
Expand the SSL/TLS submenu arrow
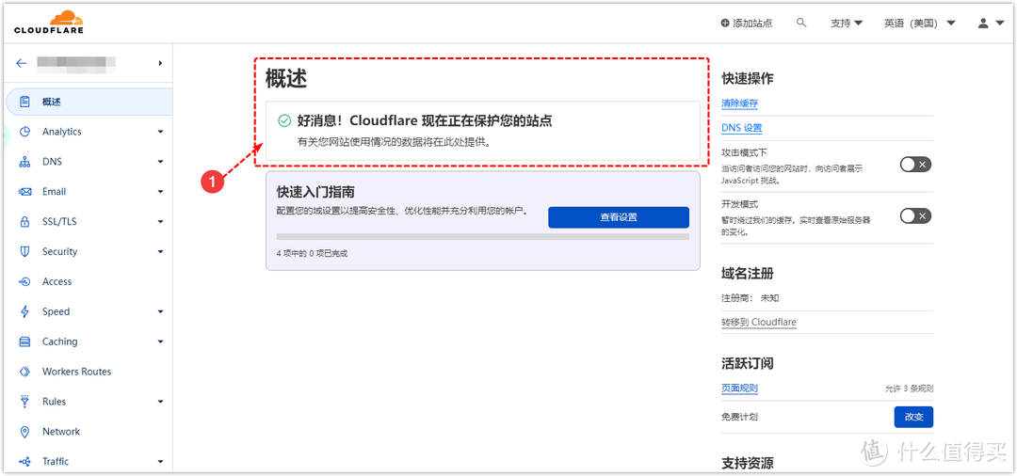pyautogui.click(x=160, y=222)
